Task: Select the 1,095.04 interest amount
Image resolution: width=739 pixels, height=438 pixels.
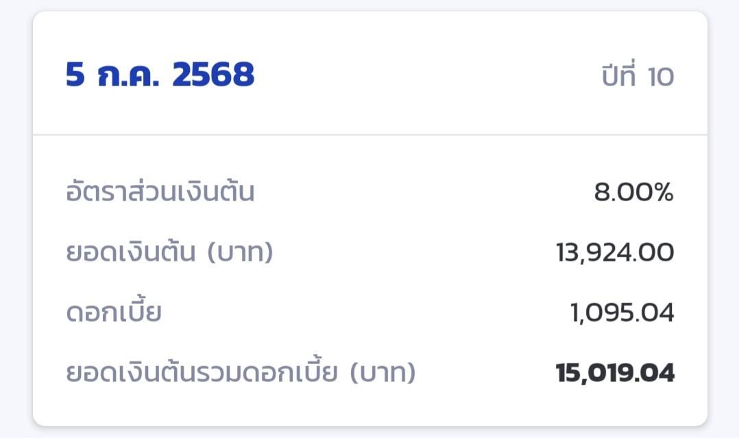Action: [x=622, y=312]
